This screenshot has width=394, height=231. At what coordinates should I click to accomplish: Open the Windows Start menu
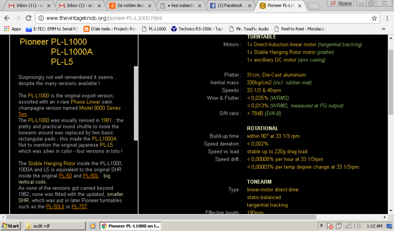(x=10, y=226)
